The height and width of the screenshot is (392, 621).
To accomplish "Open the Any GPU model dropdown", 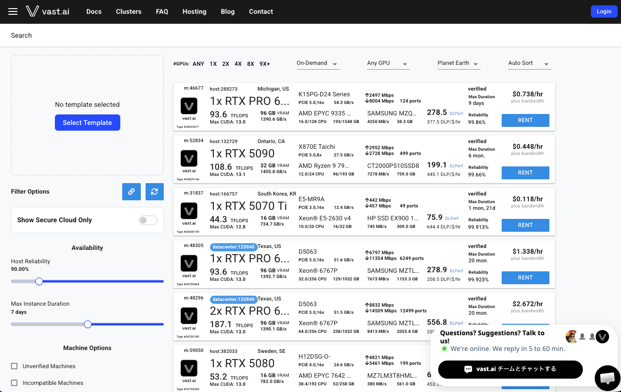I will [389, 63].
